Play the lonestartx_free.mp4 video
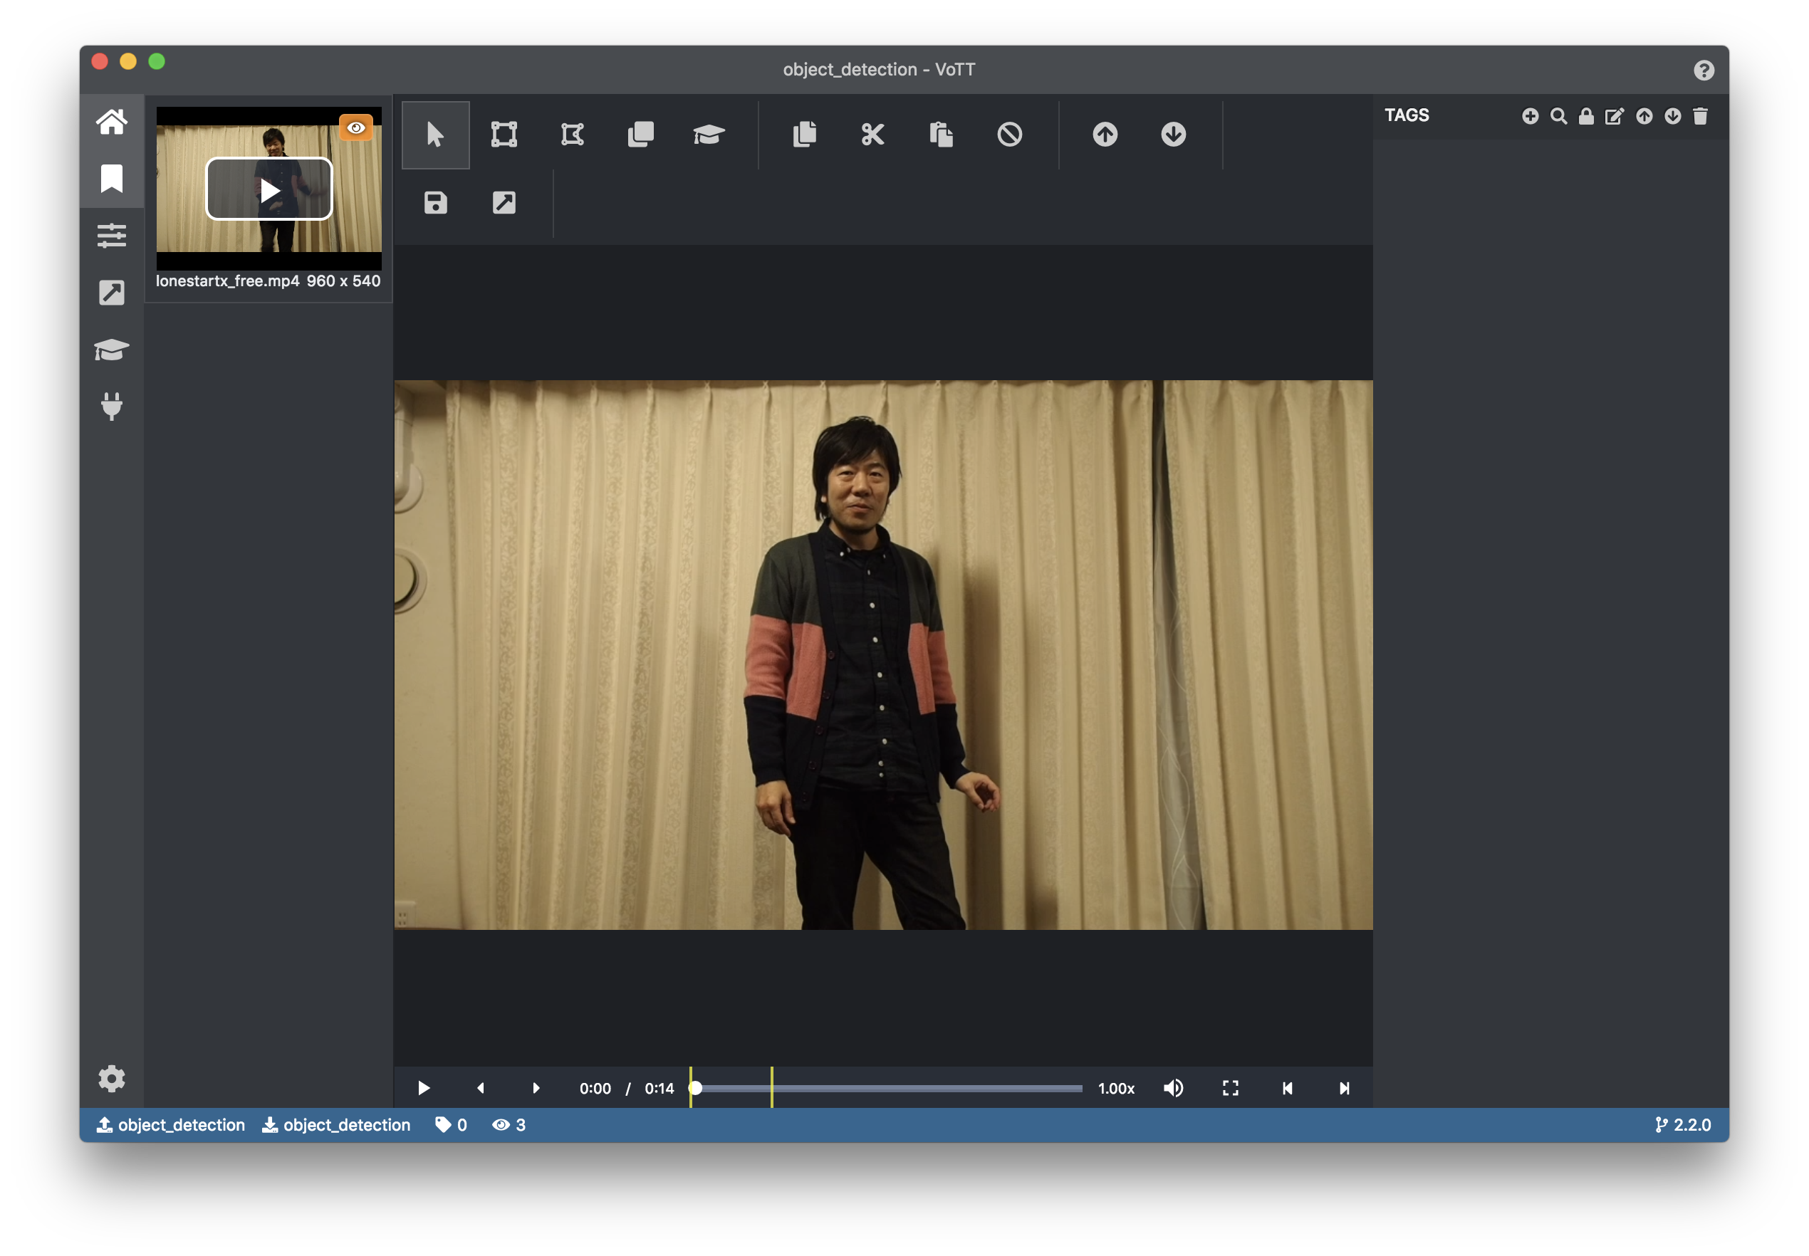This screenshot has width=1809, height=1256. point(269,189)
